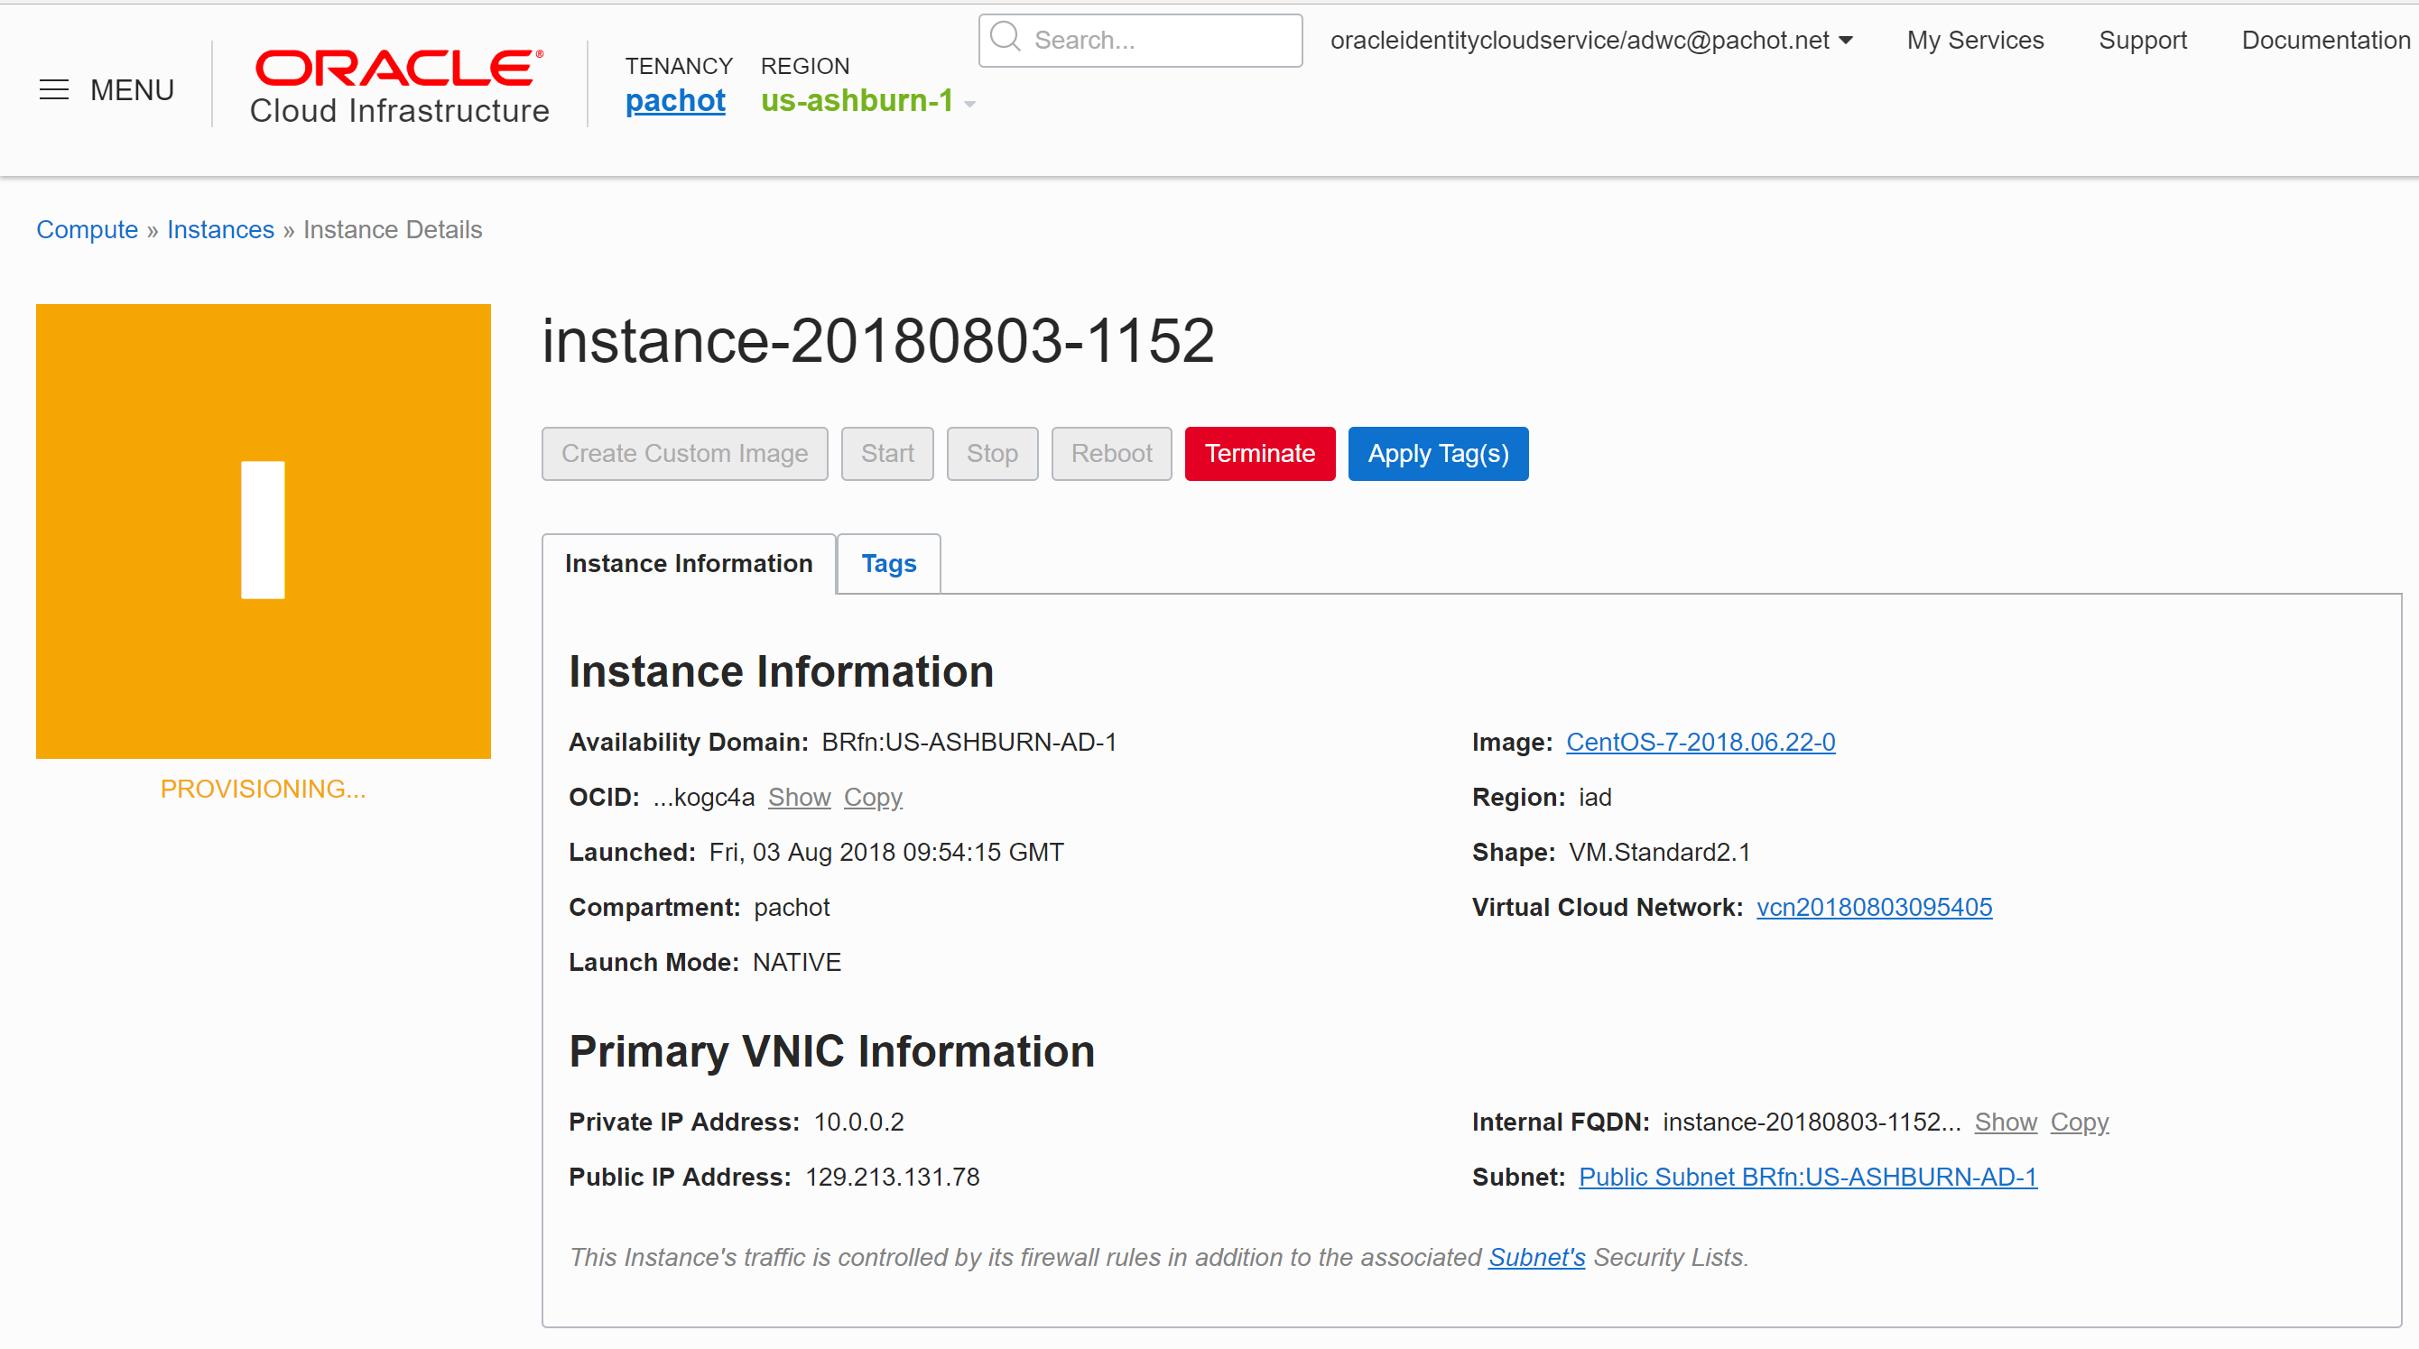2419x1349 pixels.
Task: Open the pachot tenancy link
Action: pos(675,100)
